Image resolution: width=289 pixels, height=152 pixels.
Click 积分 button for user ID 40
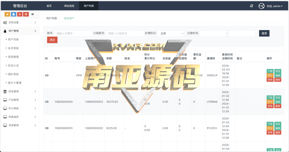pyautogui.click(x=270, y=75)
